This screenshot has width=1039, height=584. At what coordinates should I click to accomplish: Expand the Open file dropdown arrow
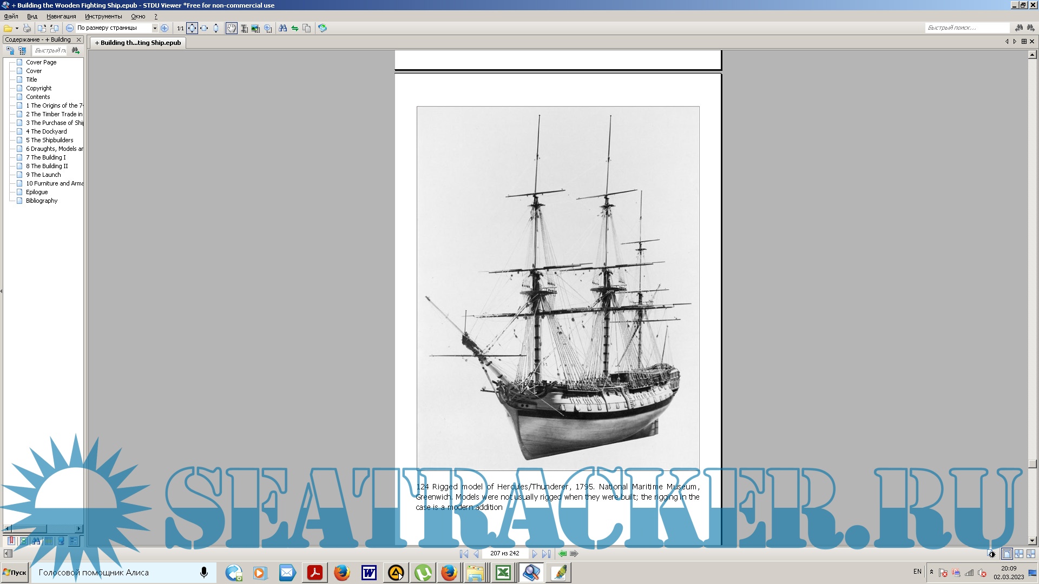coord(17,28)
